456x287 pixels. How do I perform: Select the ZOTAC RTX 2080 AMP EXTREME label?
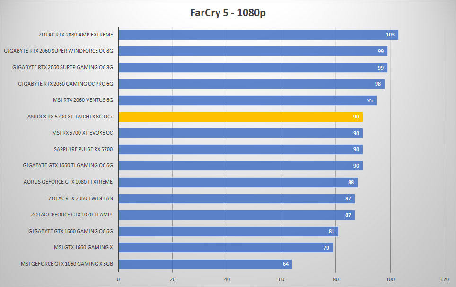pos(76,35)
